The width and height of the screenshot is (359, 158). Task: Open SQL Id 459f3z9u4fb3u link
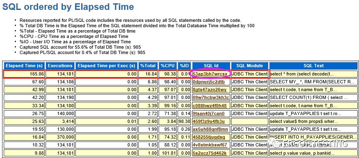[x=209, y=121]
